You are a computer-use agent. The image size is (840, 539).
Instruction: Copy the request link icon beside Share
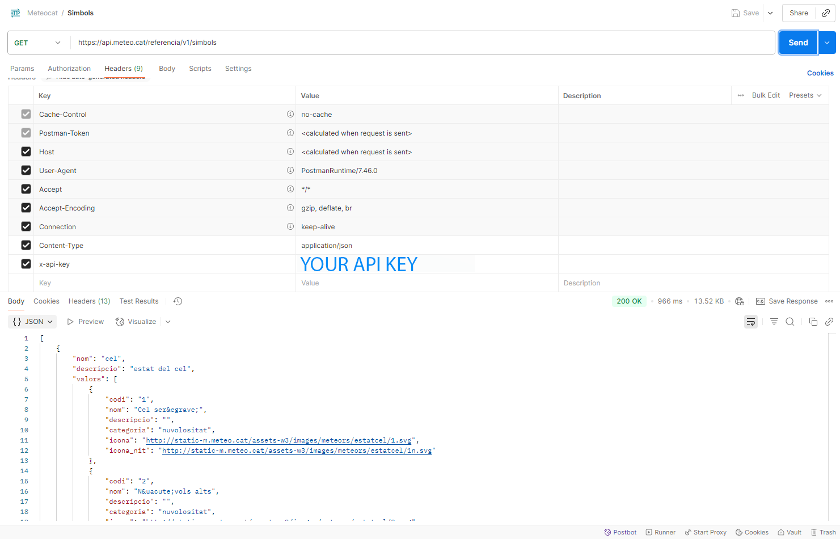click(x=826, y=13)
